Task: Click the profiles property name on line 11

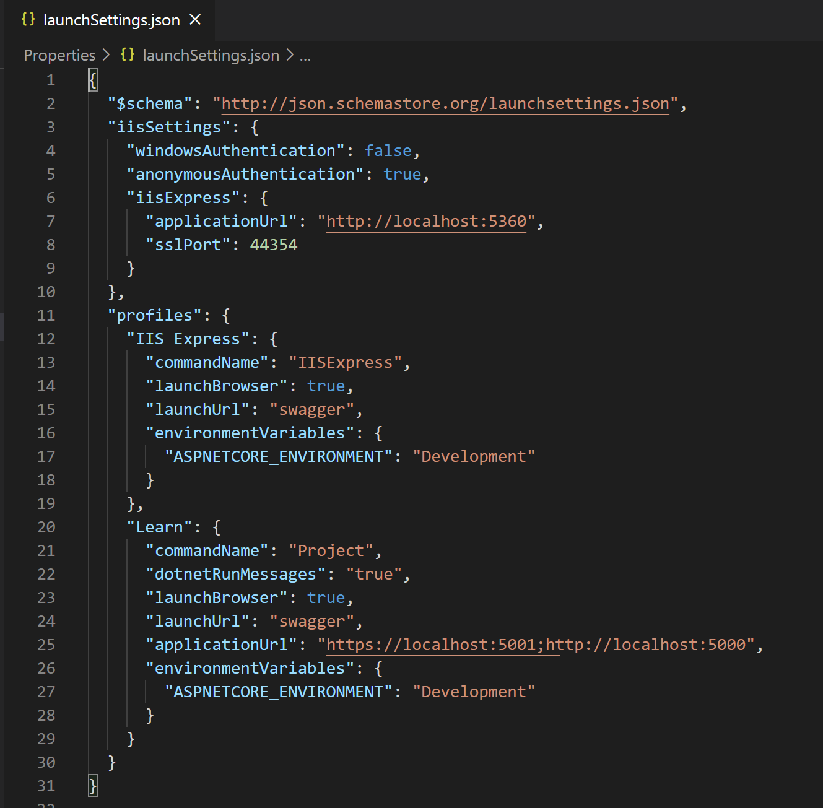Action: point(154,315)
